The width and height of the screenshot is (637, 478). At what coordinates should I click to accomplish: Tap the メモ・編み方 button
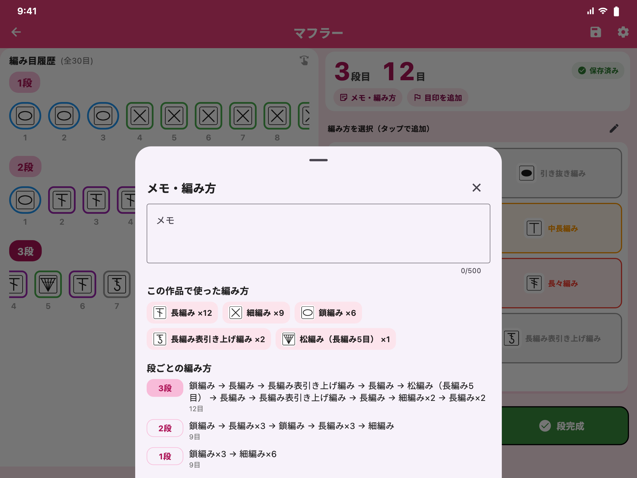point(368,98)
